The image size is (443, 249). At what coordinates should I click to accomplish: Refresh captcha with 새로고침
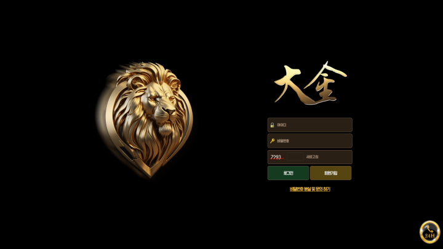(312, 157)
